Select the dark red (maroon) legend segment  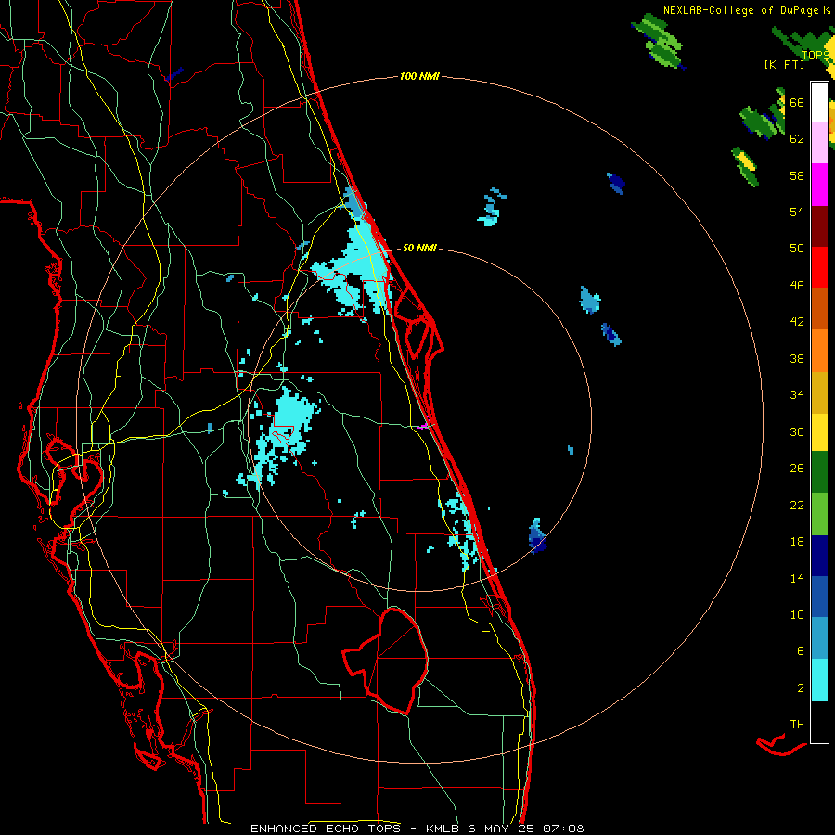(x=819, y=225)
